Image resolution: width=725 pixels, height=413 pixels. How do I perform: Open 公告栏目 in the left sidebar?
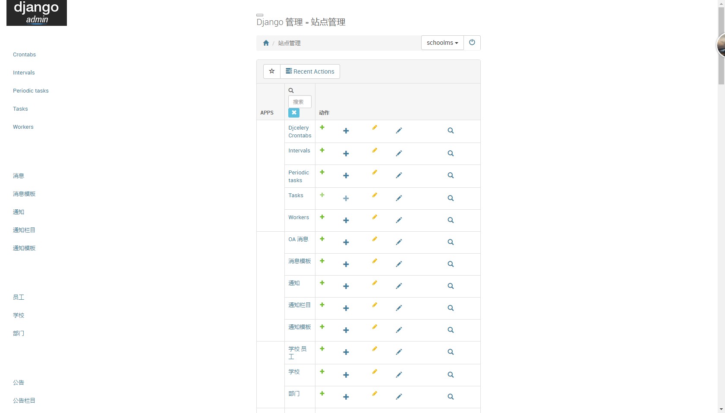pyautogui.click(x=24, y=401)
